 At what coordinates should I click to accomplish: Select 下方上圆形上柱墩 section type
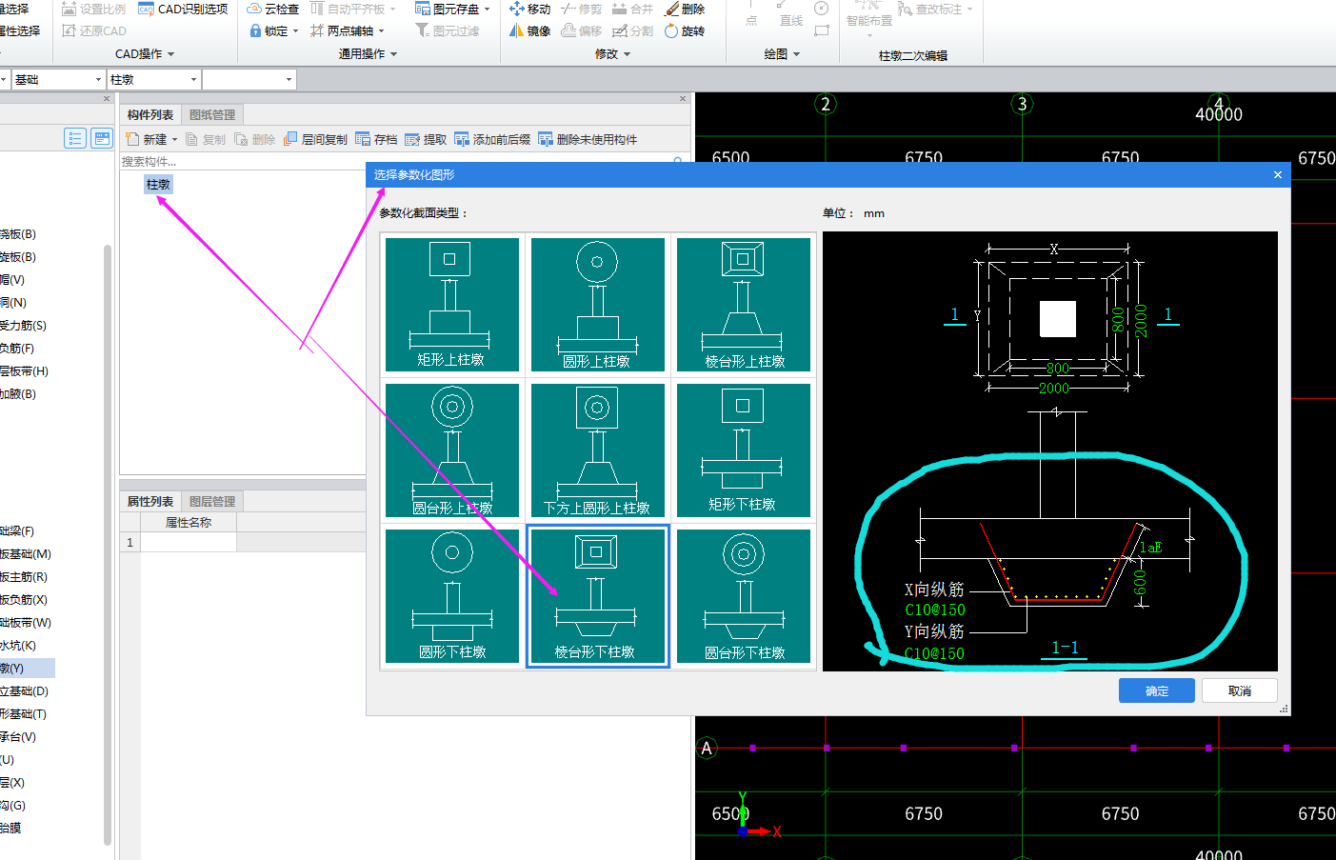[x=598, y=450]
